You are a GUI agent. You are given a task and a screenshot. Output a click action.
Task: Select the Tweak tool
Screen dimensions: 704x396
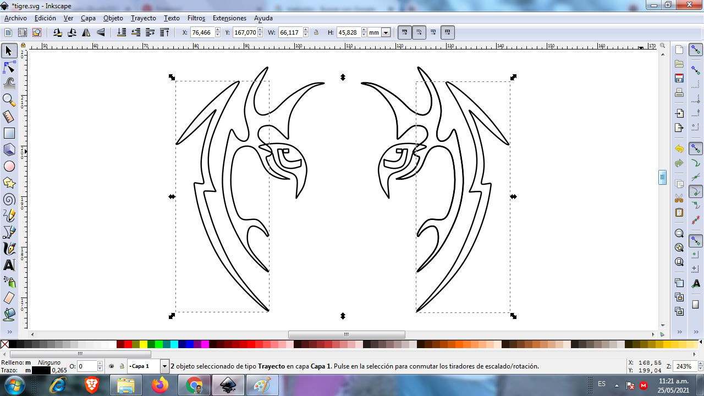9,84
